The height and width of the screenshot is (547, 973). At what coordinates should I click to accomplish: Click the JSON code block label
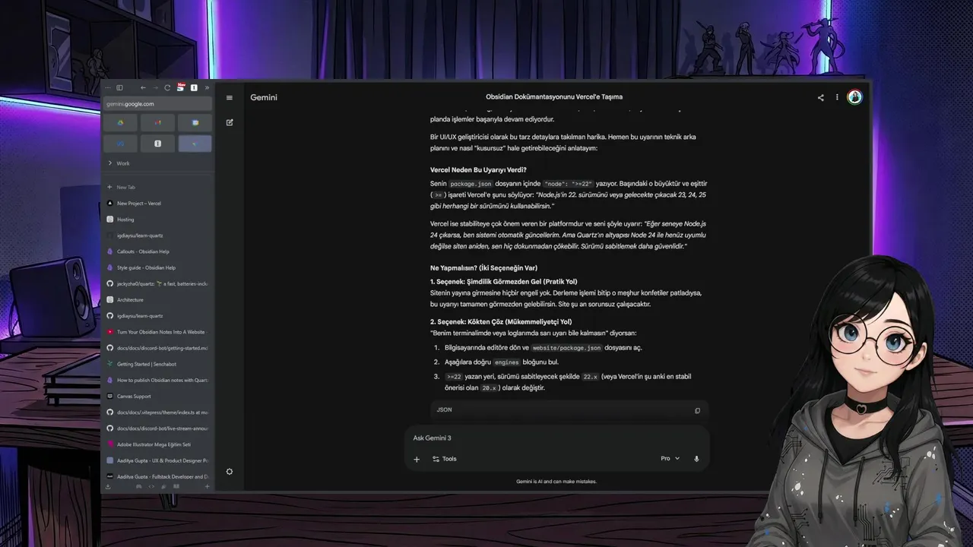point(444,410)
